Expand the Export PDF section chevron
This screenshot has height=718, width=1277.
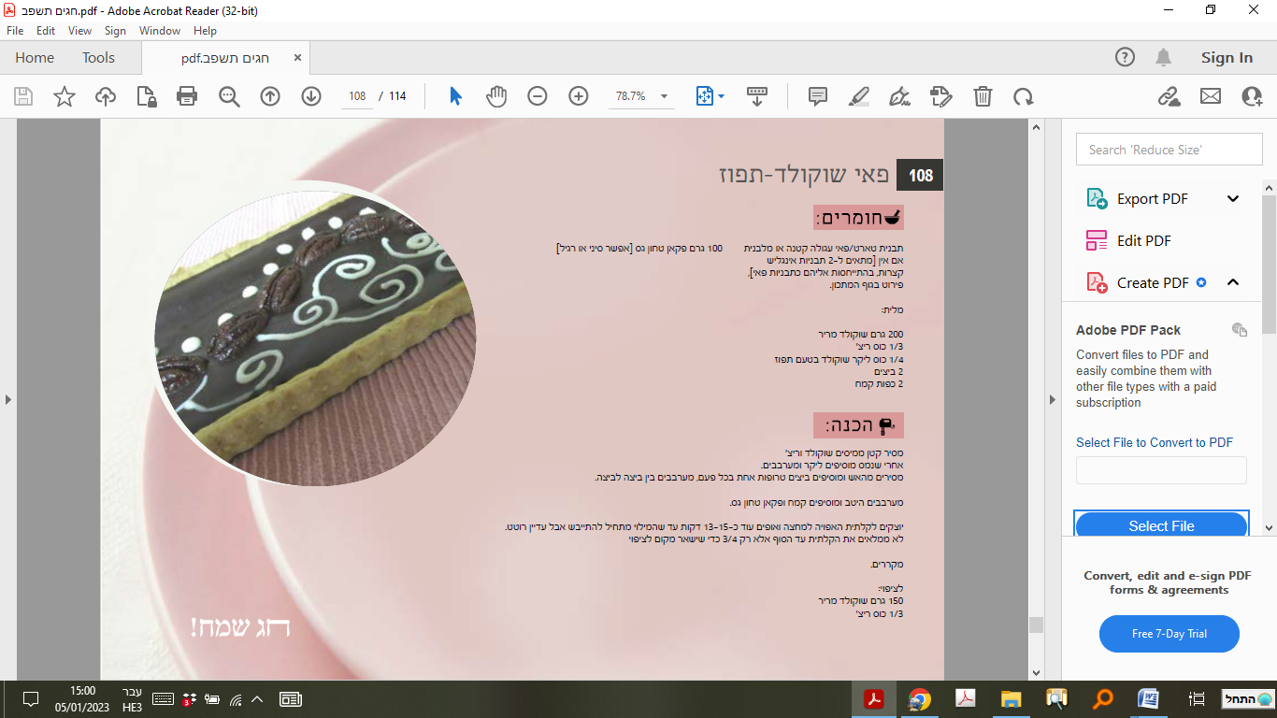coord(1233,198)
